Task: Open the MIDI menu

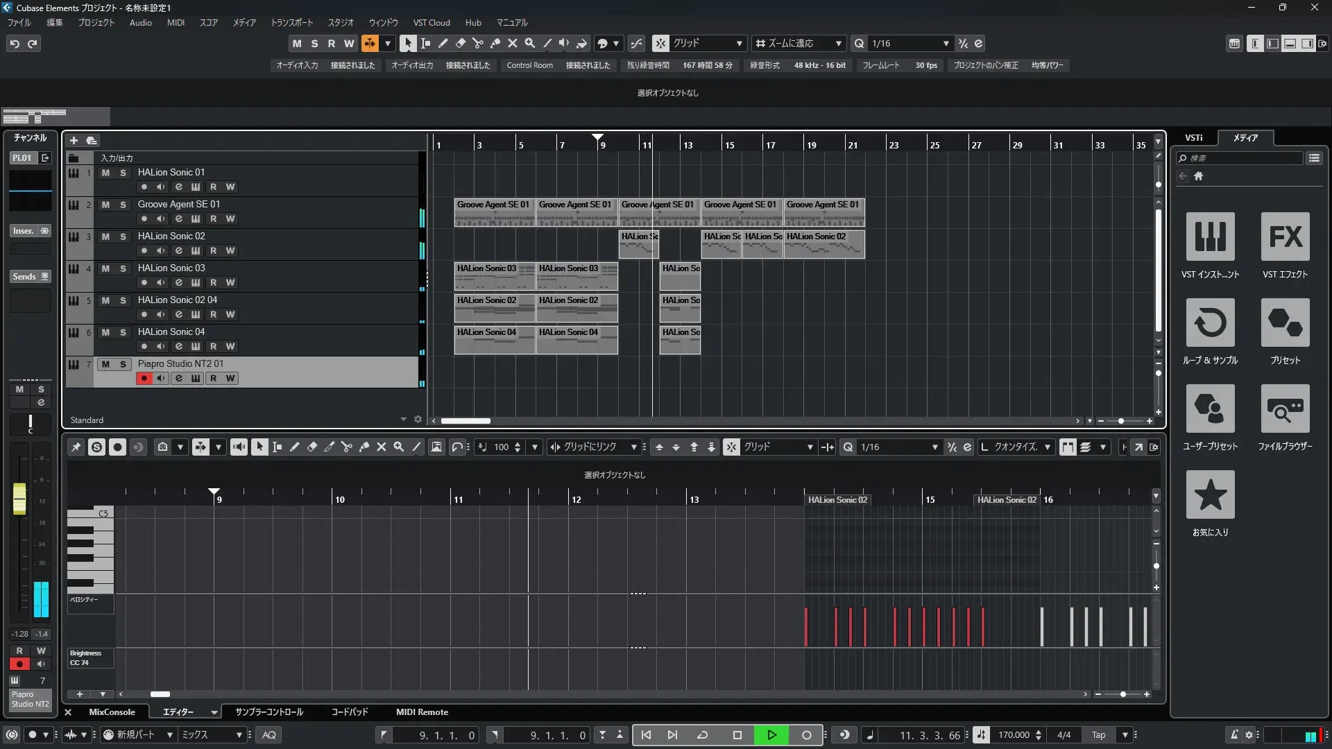Action: [176, 23]
